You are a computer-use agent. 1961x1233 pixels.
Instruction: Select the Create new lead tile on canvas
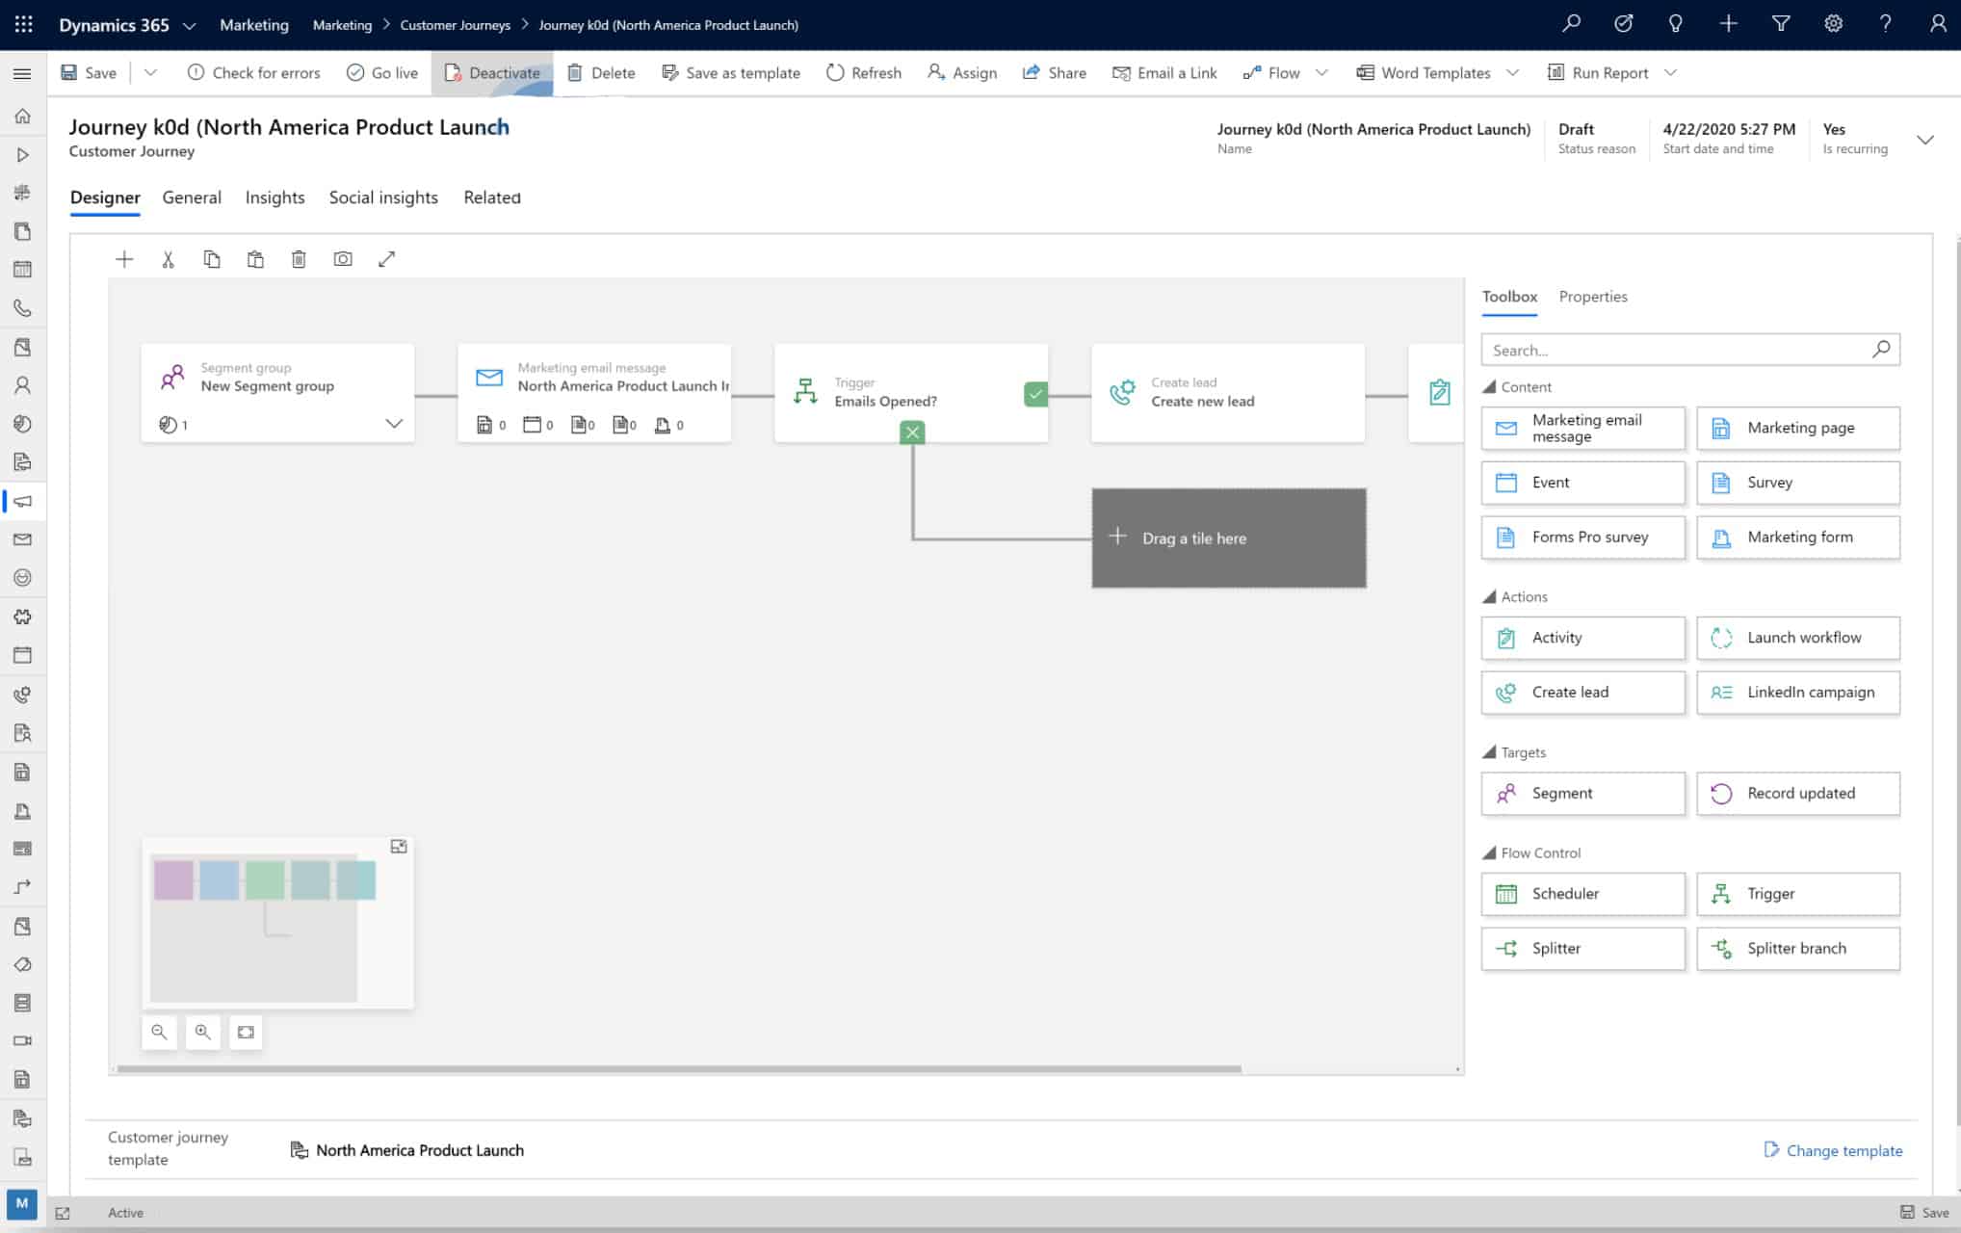[1228, 393]
